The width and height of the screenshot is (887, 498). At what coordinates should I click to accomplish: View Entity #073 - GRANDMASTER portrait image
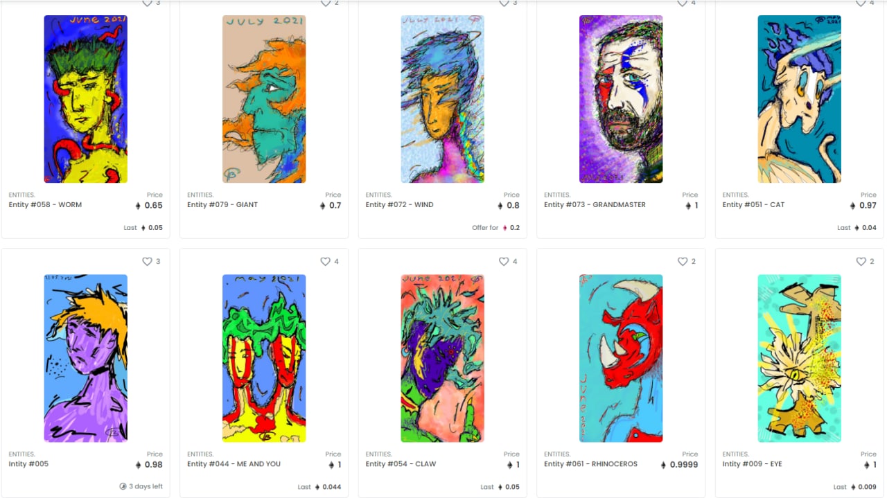point(621,99)
